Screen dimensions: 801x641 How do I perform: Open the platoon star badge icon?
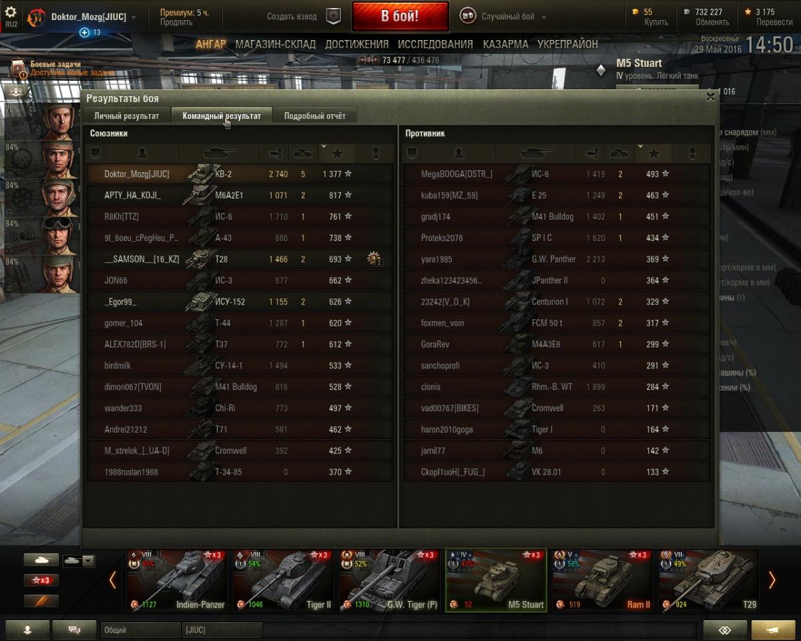pos(333,17)
